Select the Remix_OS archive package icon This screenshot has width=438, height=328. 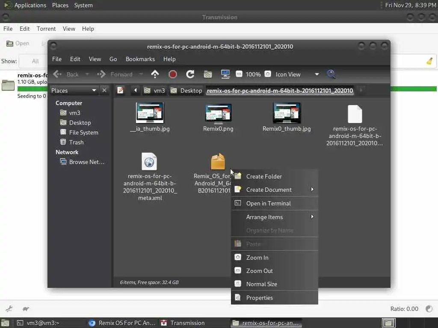(x=218, y=161)
